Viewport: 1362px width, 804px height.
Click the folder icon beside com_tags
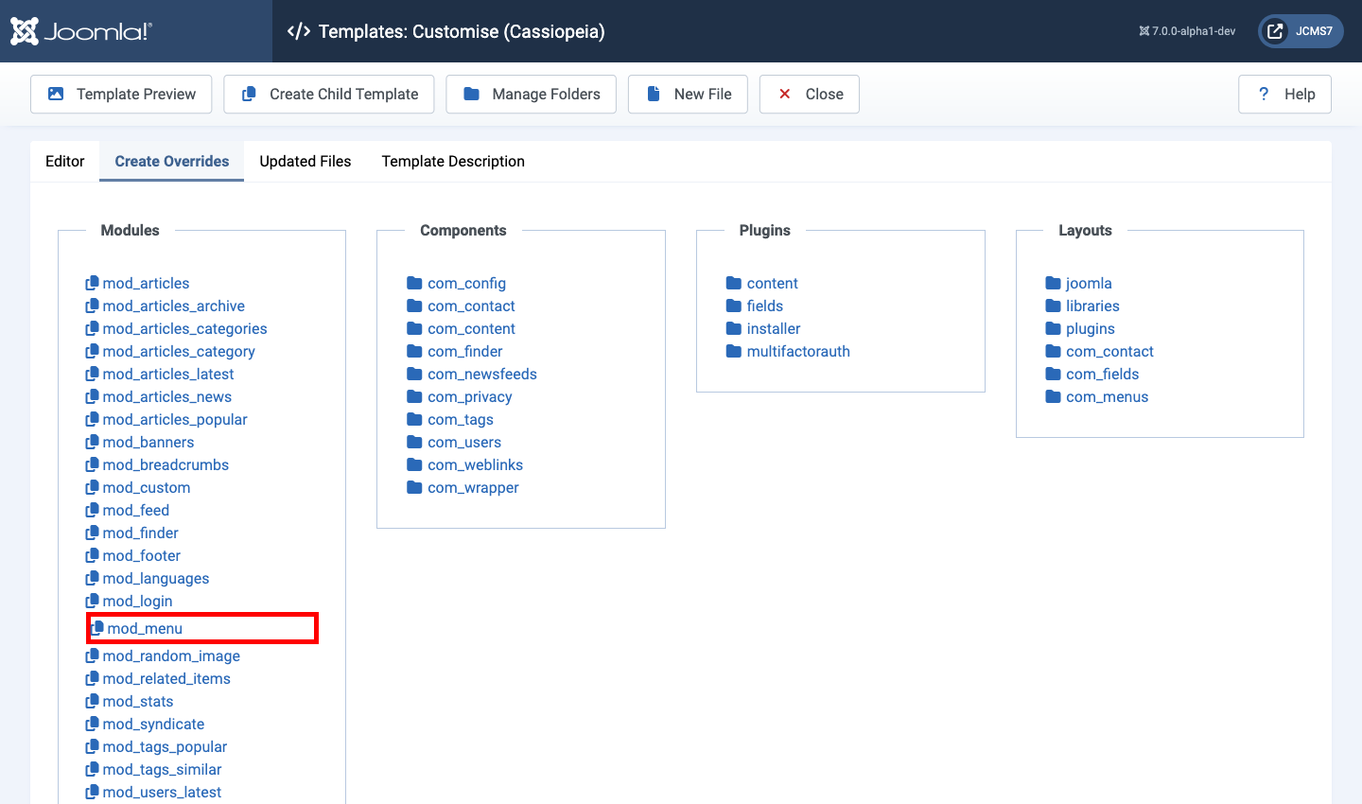[414, 419]
